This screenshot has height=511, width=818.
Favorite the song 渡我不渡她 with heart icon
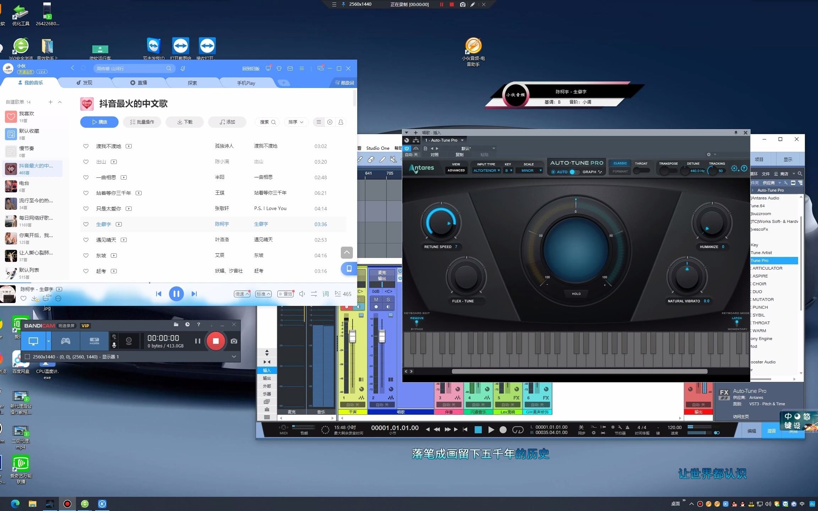86,146
